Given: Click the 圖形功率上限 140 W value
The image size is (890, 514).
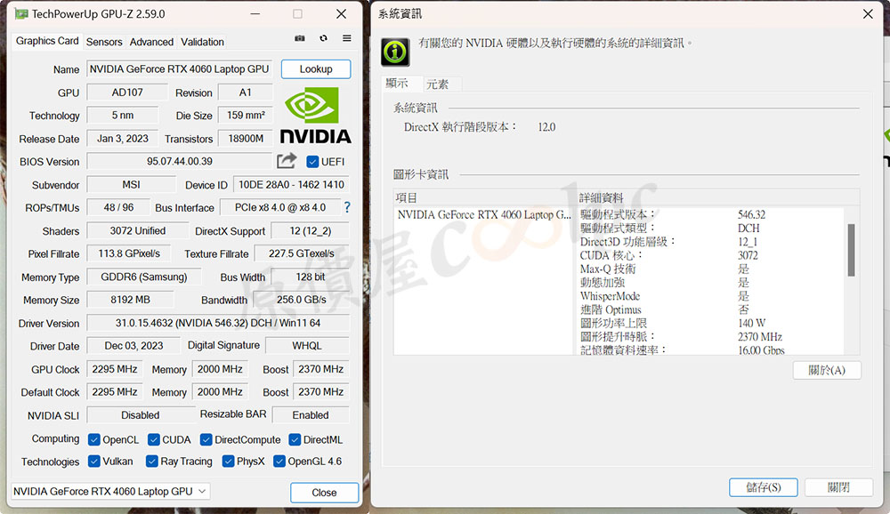Looking at the screenshot, I should (x=751, y=323).
